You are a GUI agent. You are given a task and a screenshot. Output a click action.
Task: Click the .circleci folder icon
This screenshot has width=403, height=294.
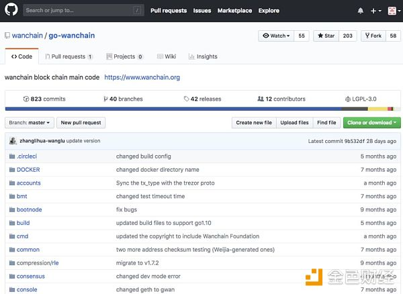pos(12,156)
